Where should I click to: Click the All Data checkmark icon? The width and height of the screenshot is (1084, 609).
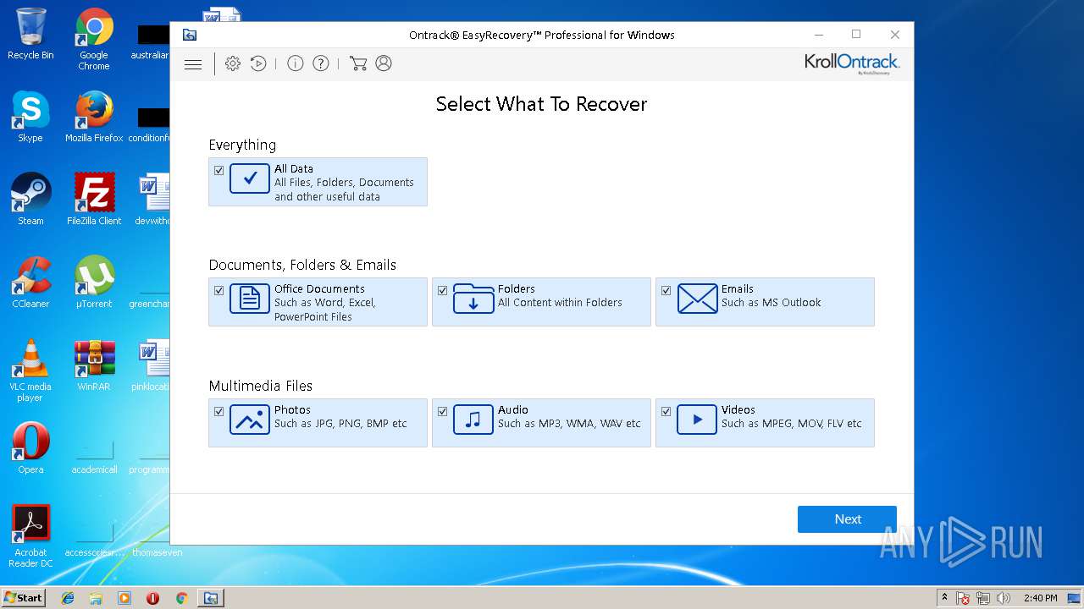click(250, 178)
